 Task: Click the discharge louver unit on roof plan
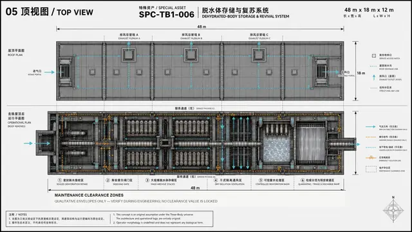click(321, 72)
